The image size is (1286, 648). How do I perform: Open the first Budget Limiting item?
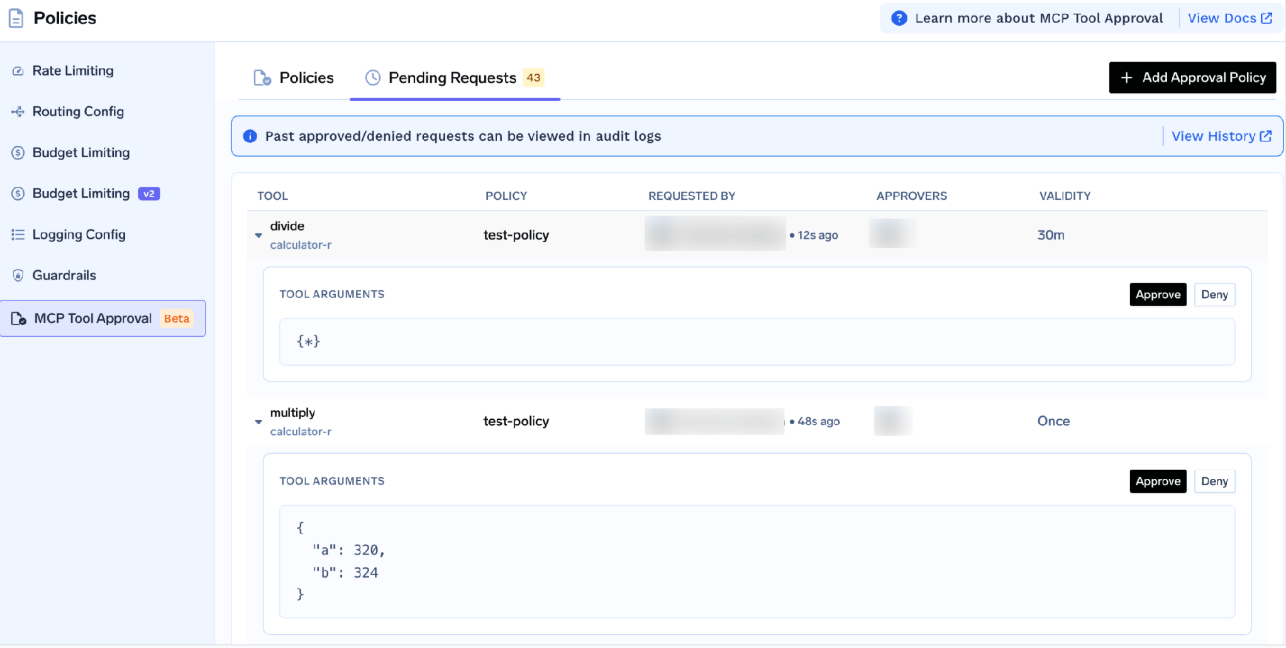click(x=81, y=153)
